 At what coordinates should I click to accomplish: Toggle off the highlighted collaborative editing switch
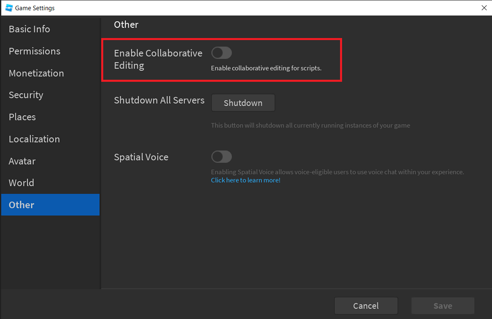pyautogui.click(x=221, y=53)
